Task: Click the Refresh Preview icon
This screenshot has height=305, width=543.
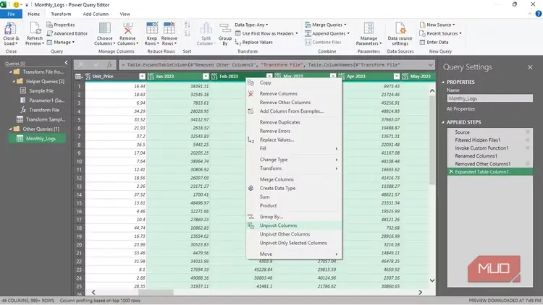Action: [x=35, y=29]
